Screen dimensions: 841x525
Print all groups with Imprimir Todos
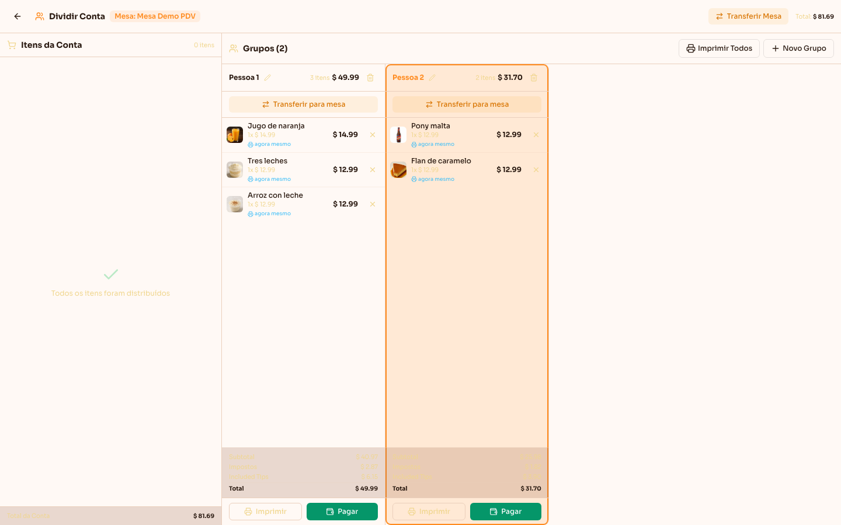coord(719,48)
